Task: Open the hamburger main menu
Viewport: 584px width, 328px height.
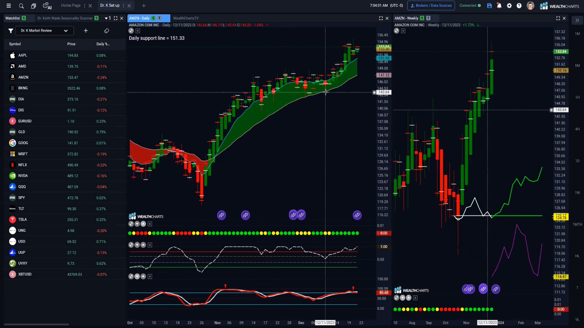Action: [9, 5]
